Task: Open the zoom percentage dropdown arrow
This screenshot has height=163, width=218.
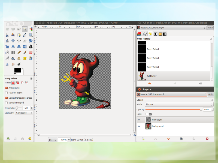Action: (69, 140)
